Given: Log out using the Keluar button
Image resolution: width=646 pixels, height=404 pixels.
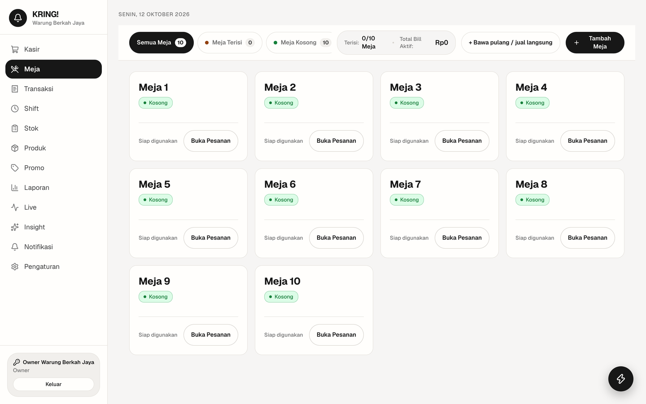Looking at the screenshot, I should click(53, 384).
